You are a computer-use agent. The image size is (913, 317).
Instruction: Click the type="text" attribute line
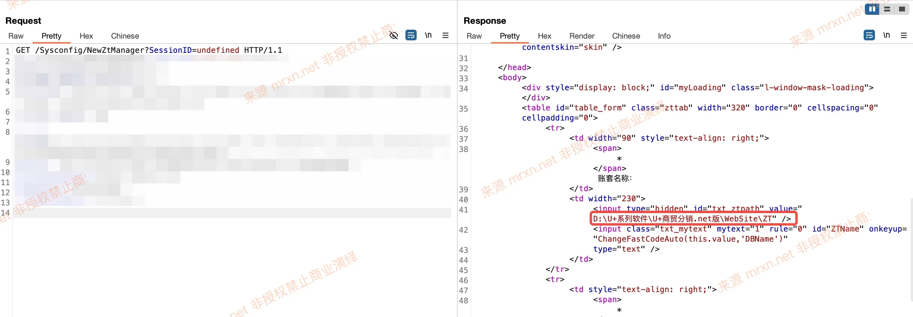pyautogui.click(x=626, y=249)
